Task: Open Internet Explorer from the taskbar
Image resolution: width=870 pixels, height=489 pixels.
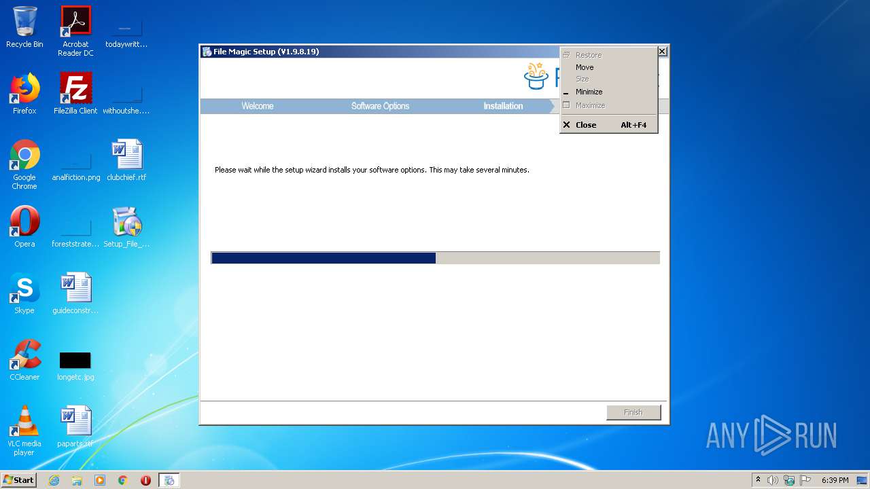Action: click(54, 480)
